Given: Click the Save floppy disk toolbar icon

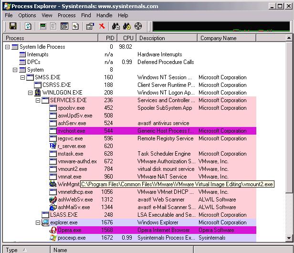Looking at the screenshot, I should [13, 26].
